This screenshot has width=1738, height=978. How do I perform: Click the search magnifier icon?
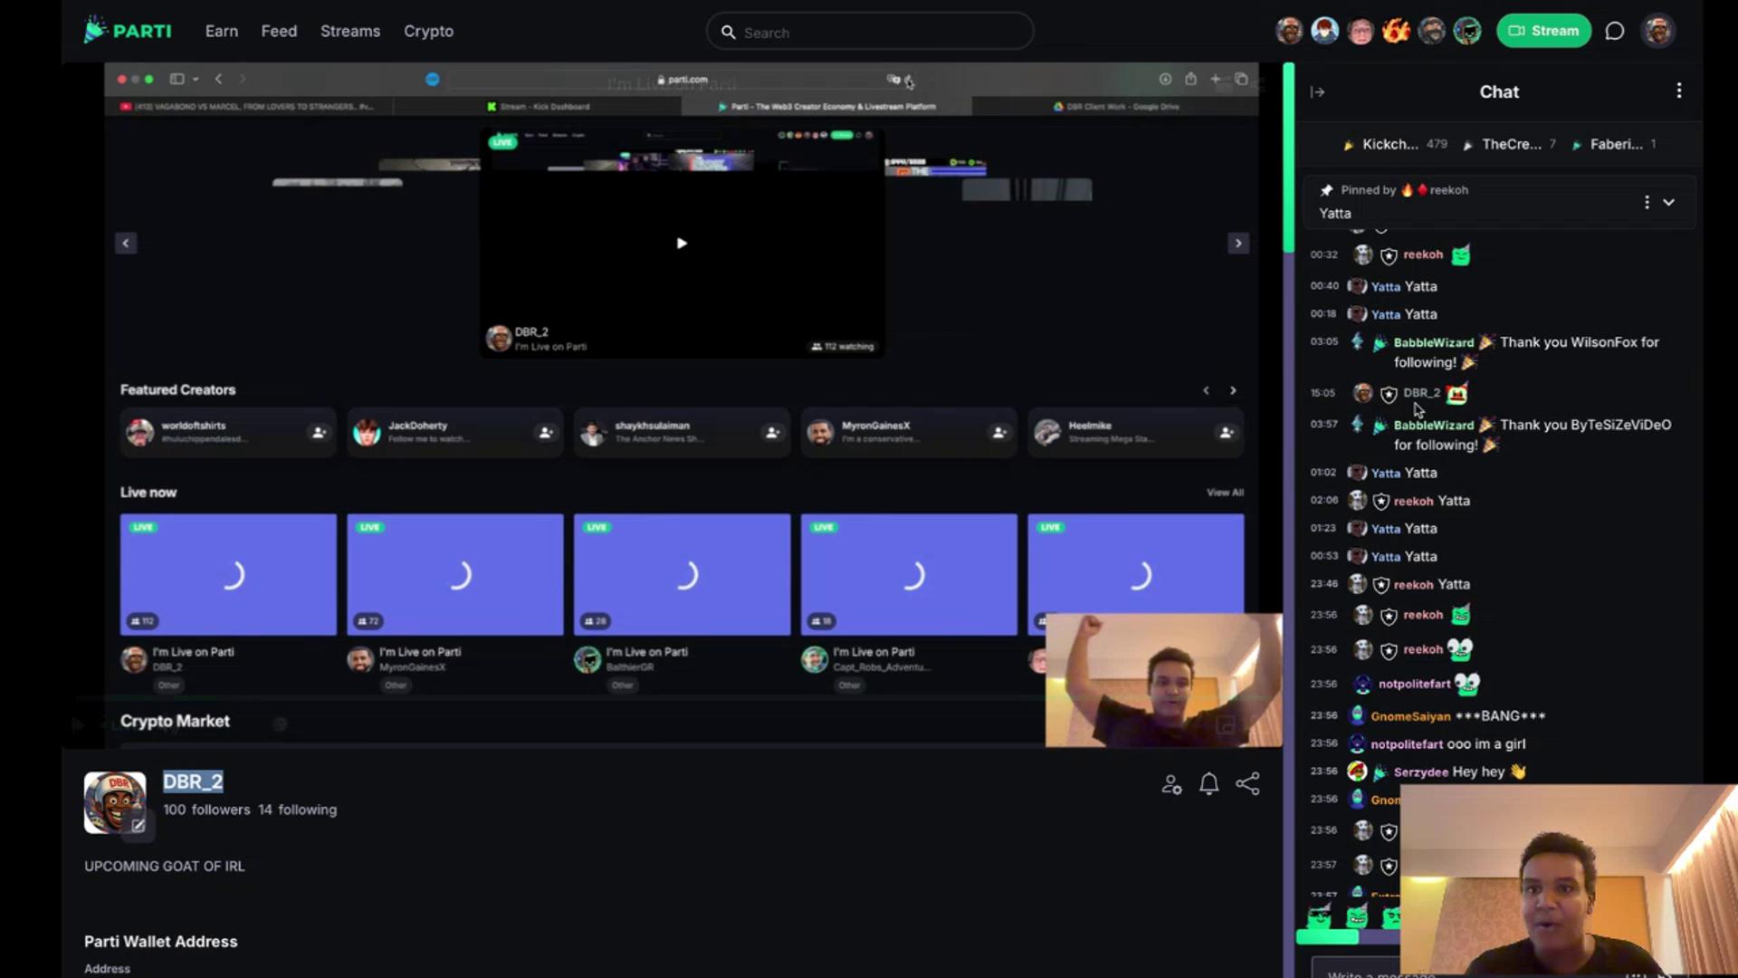tap(728, 32)
